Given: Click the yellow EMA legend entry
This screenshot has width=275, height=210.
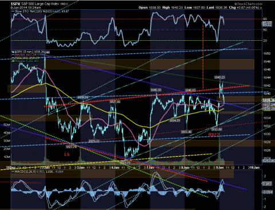Looking at the screenshot, I should pyautogui.click(x=26, y=57).
